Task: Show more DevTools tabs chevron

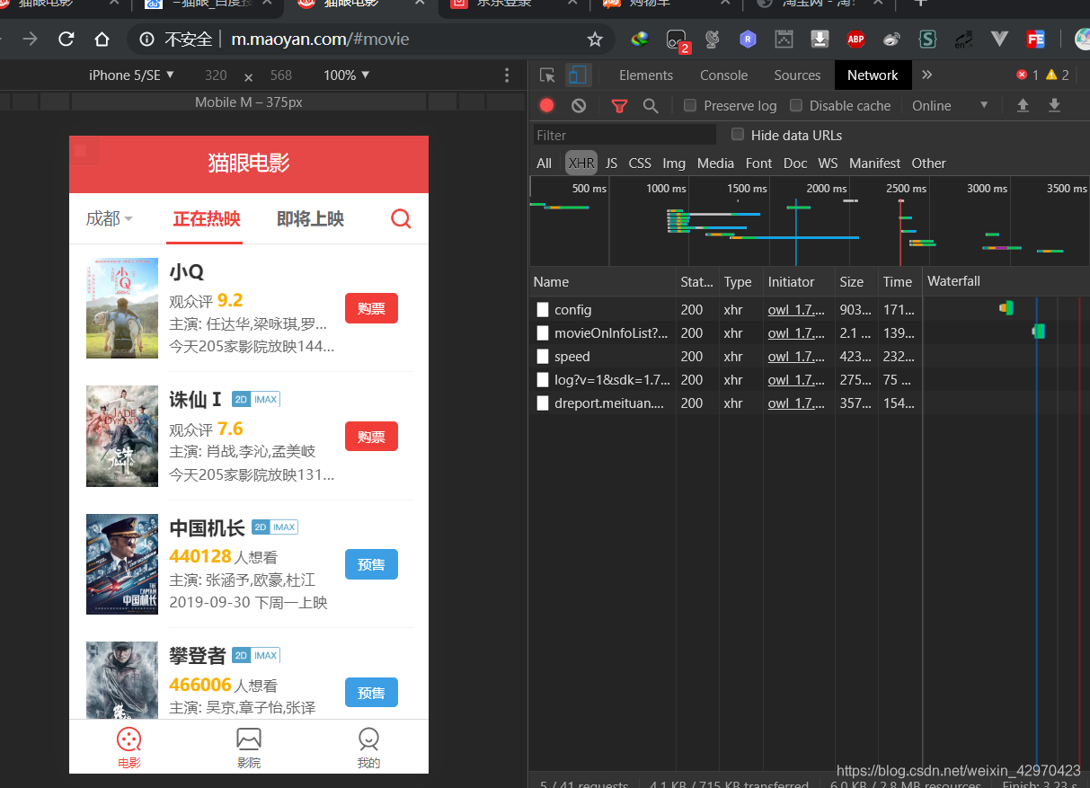Action: pos(927,75)
